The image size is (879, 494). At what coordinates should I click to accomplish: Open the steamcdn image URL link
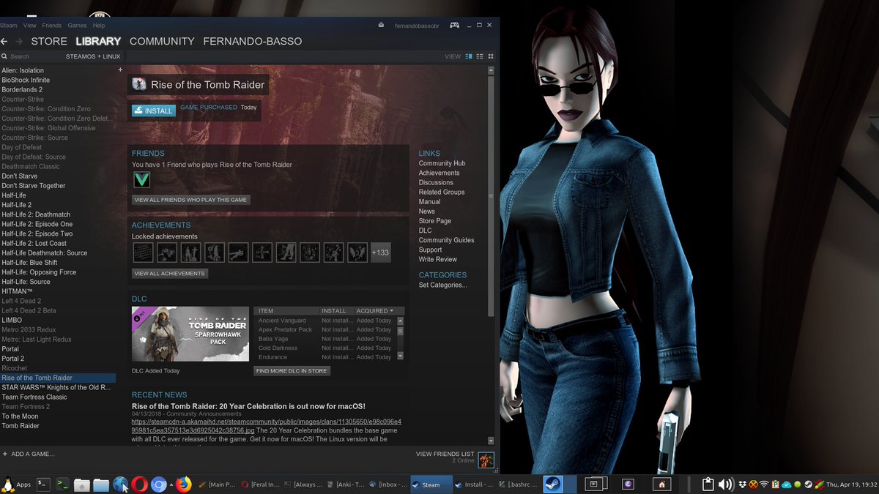coord(267,426)
